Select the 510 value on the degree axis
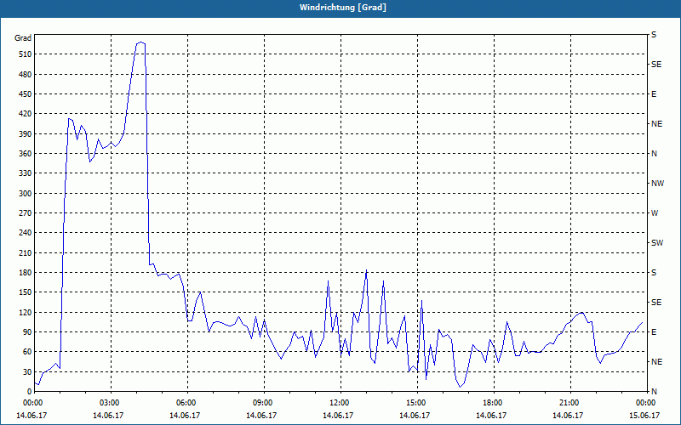The height and width of the screenshot is (425, 681). point(25,54)
